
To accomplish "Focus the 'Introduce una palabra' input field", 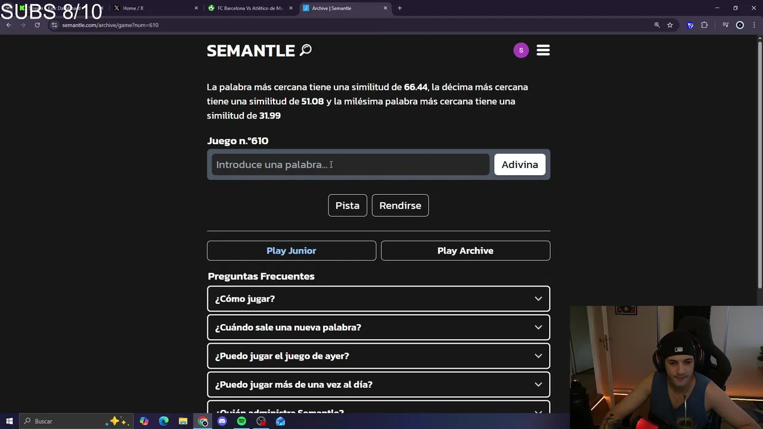I will point(351,164).
